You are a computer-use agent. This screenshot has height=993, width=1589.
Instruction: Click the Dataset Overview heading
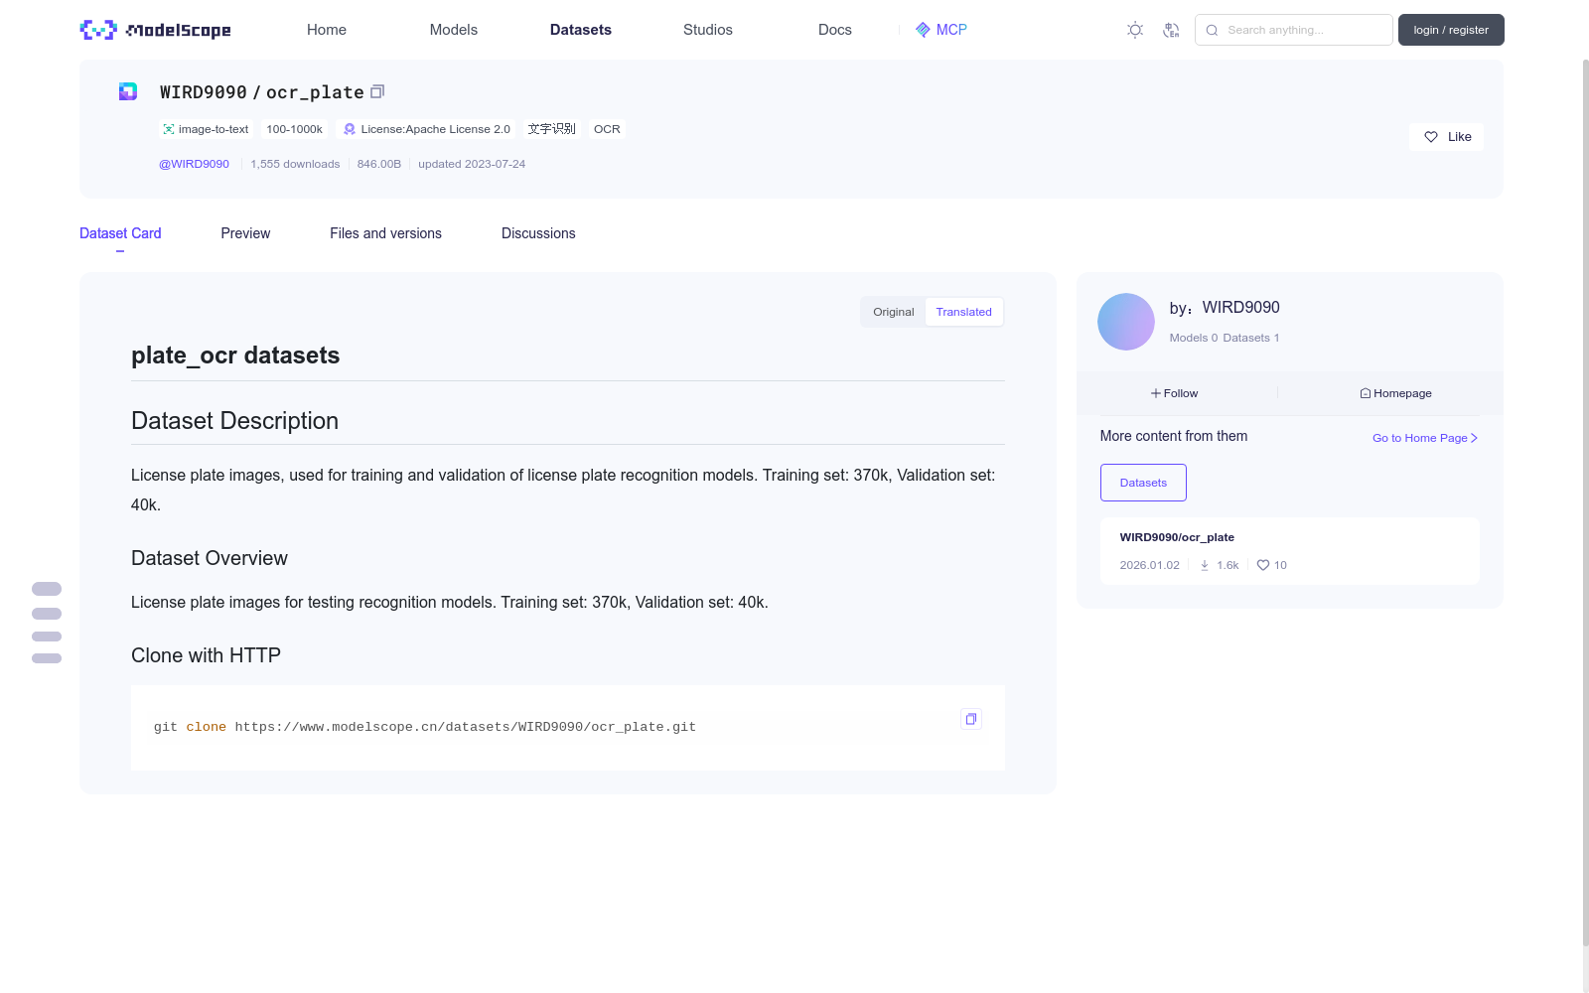(x=210, y=558)
